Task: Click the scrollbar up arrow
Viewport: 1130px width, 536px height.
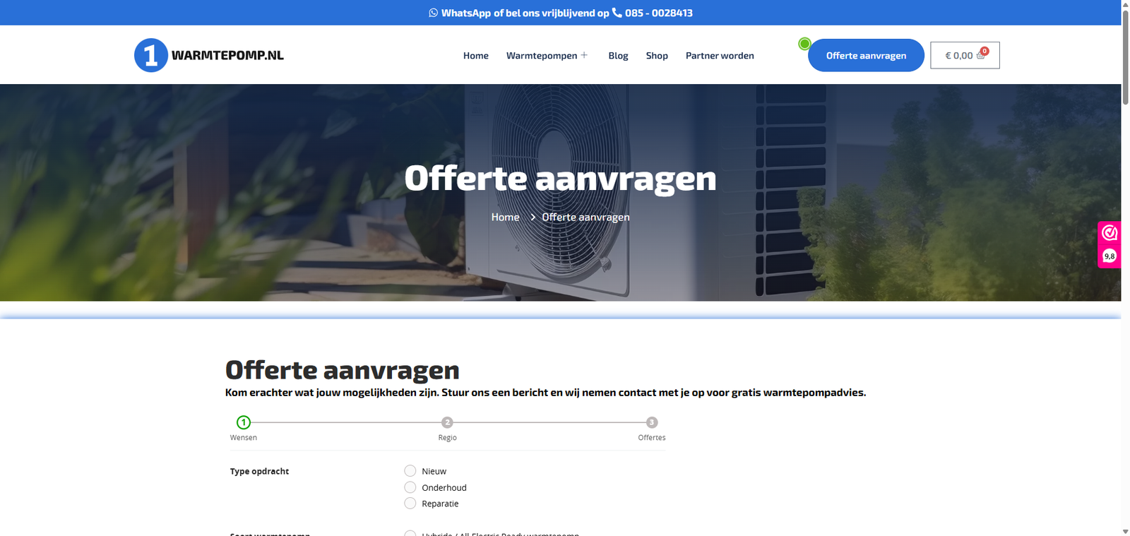Action: click(x=1125, y=4)
